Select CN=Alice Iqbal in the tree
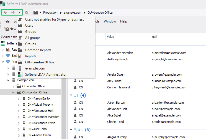Viewport: 206px width, 139px height. (x=37, y=129)
